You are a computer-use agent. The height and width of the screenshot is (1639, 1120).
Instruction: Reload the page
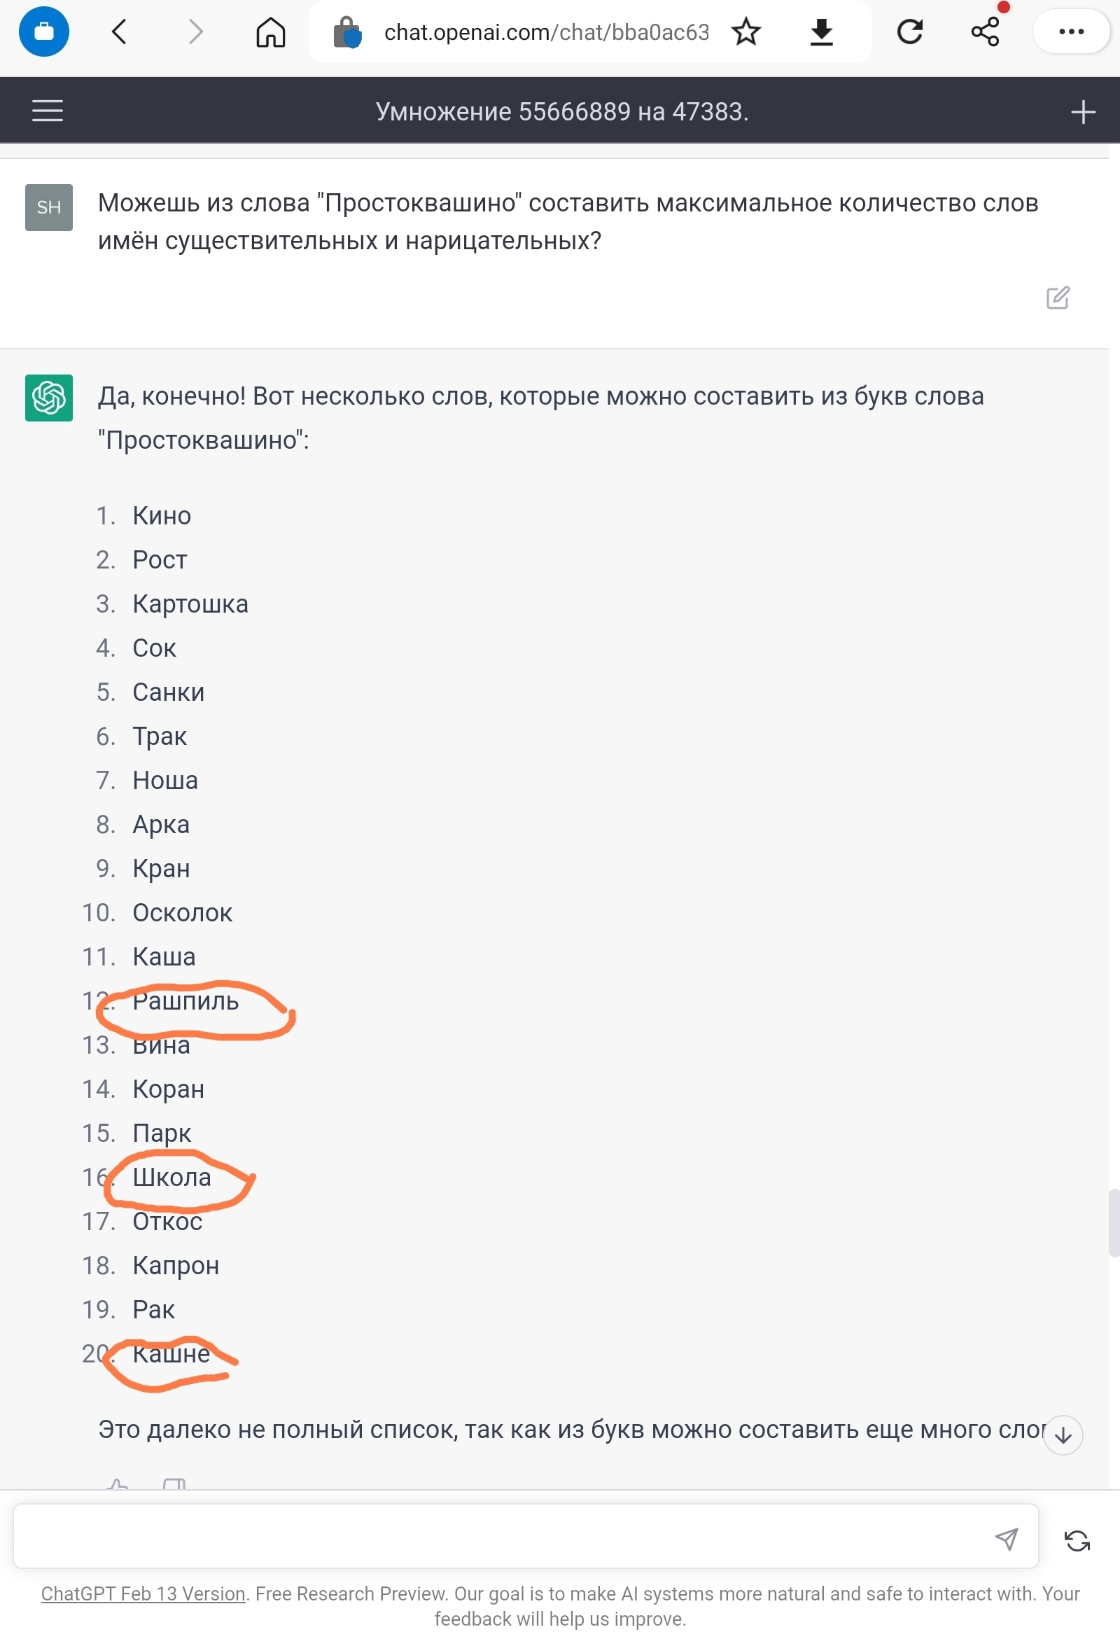pos(909,32)
